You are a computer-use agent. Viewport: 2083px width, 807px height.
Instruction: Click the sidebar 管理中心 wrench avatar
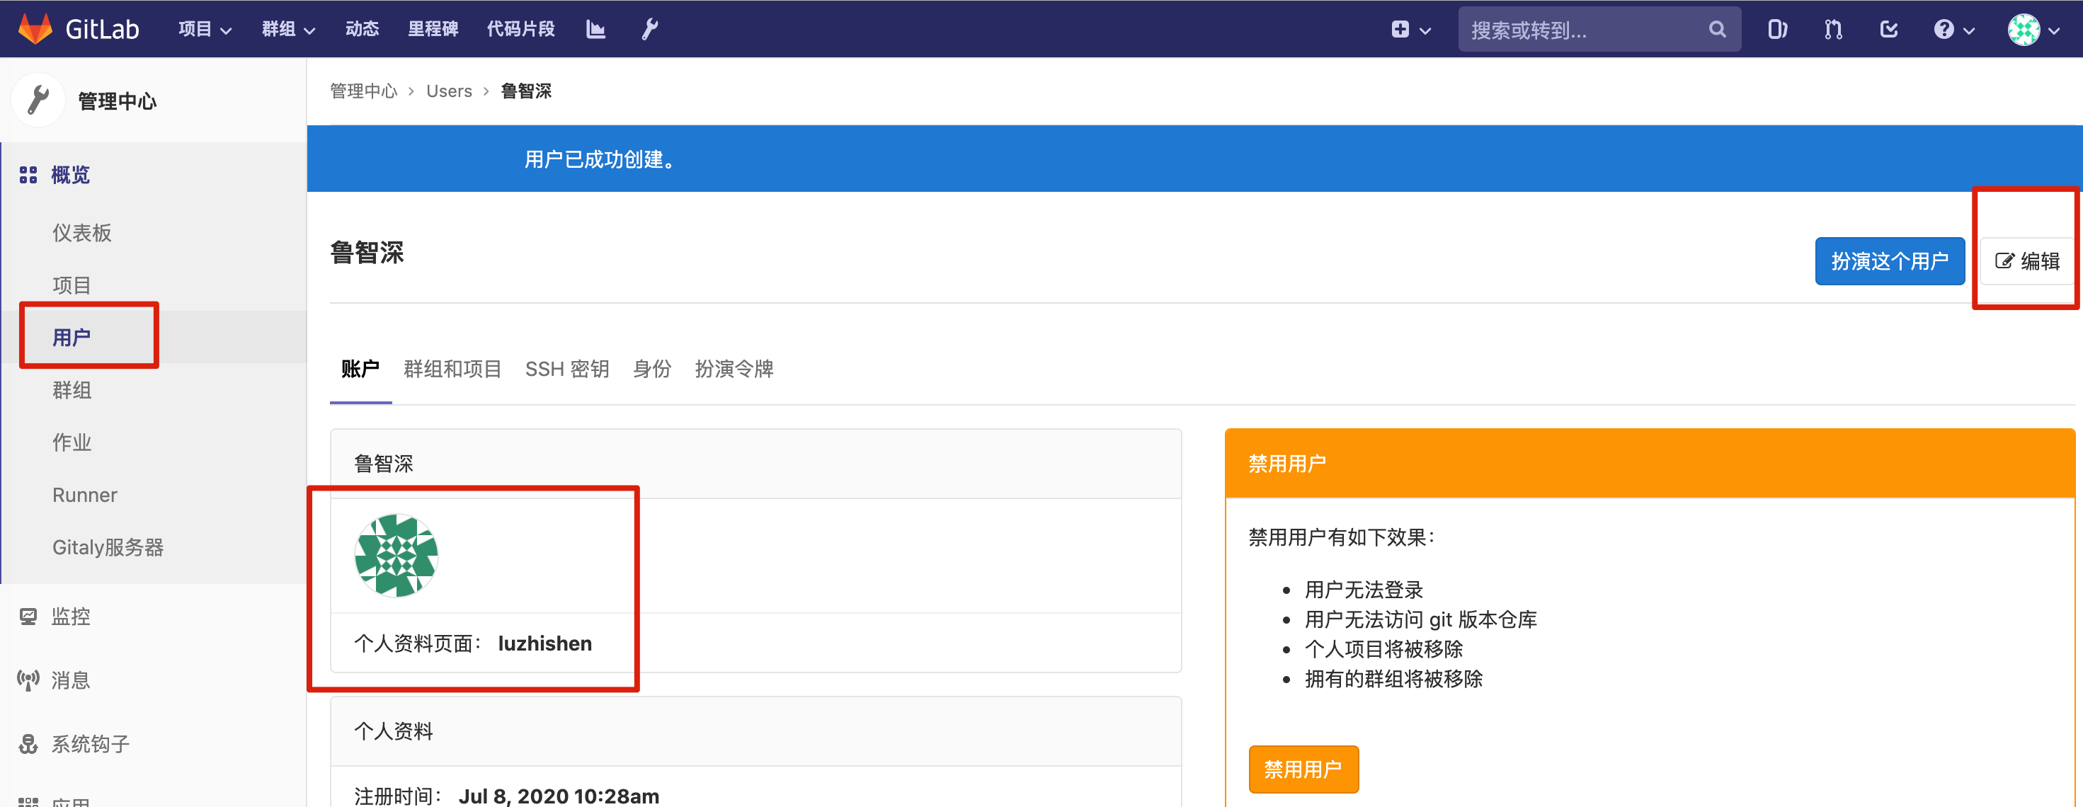pyautogui.click(x=38, y=101)
